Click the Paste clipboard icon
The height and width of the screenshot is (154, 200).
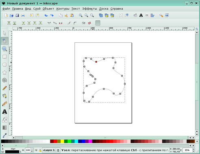click(x=72, y=15)
